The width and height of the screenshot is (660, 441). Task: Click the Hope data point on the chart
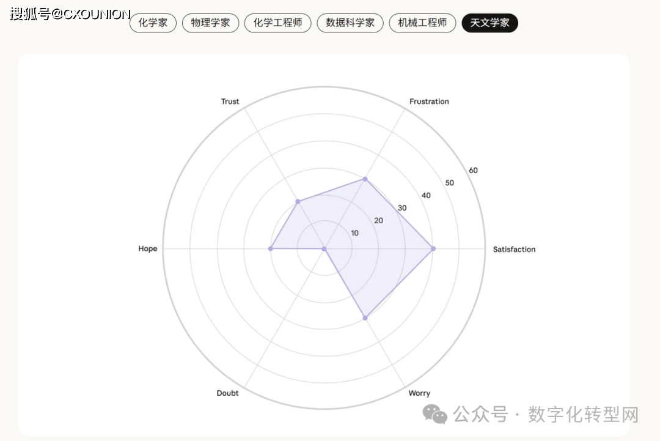click(270, 248)
